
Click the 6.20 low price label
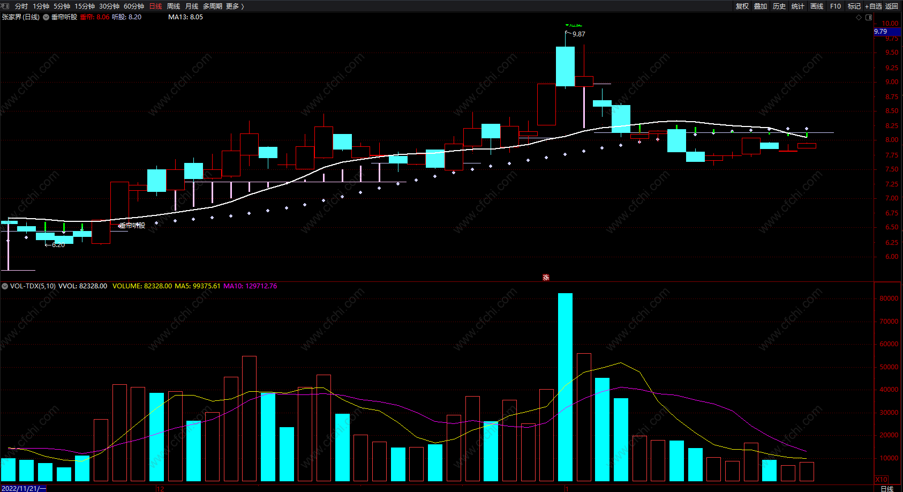[x=58, y=245]
